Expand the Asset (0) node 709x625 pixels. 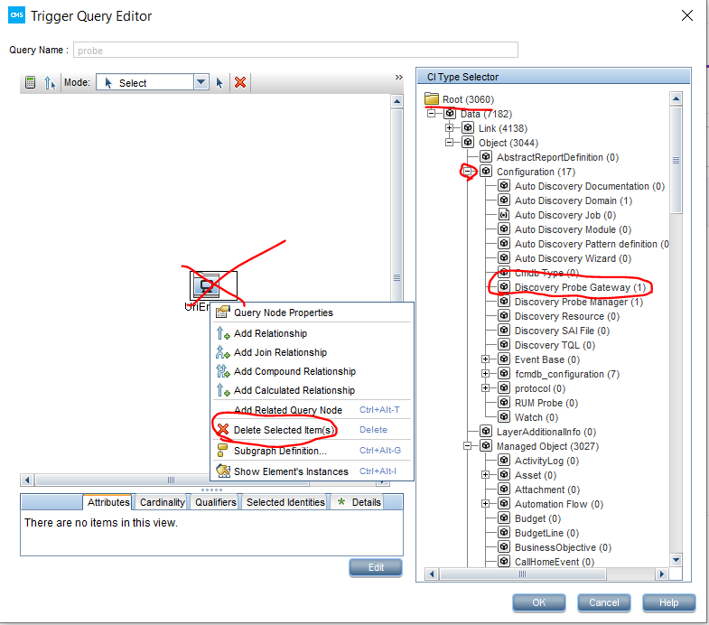486,475
